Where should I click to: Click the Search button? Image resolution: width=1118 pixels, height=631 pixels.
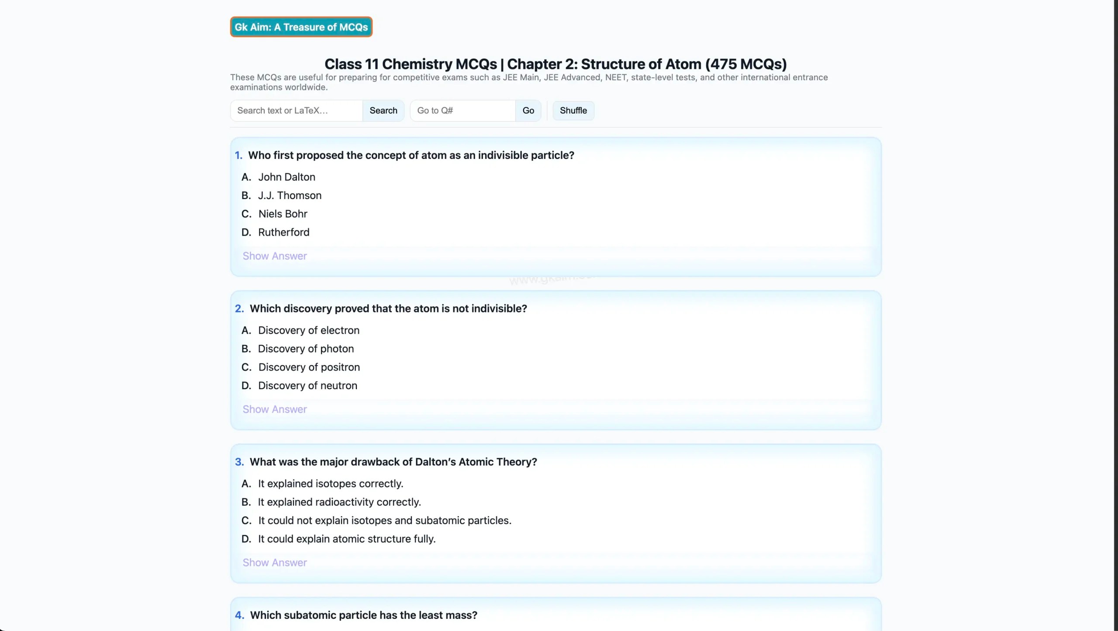tap(383, 110)
